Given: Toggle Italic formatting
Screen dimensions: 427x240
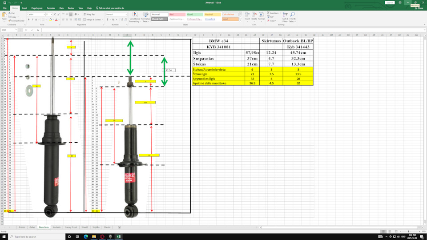Looking at the screenshot, I should (32, 20).
